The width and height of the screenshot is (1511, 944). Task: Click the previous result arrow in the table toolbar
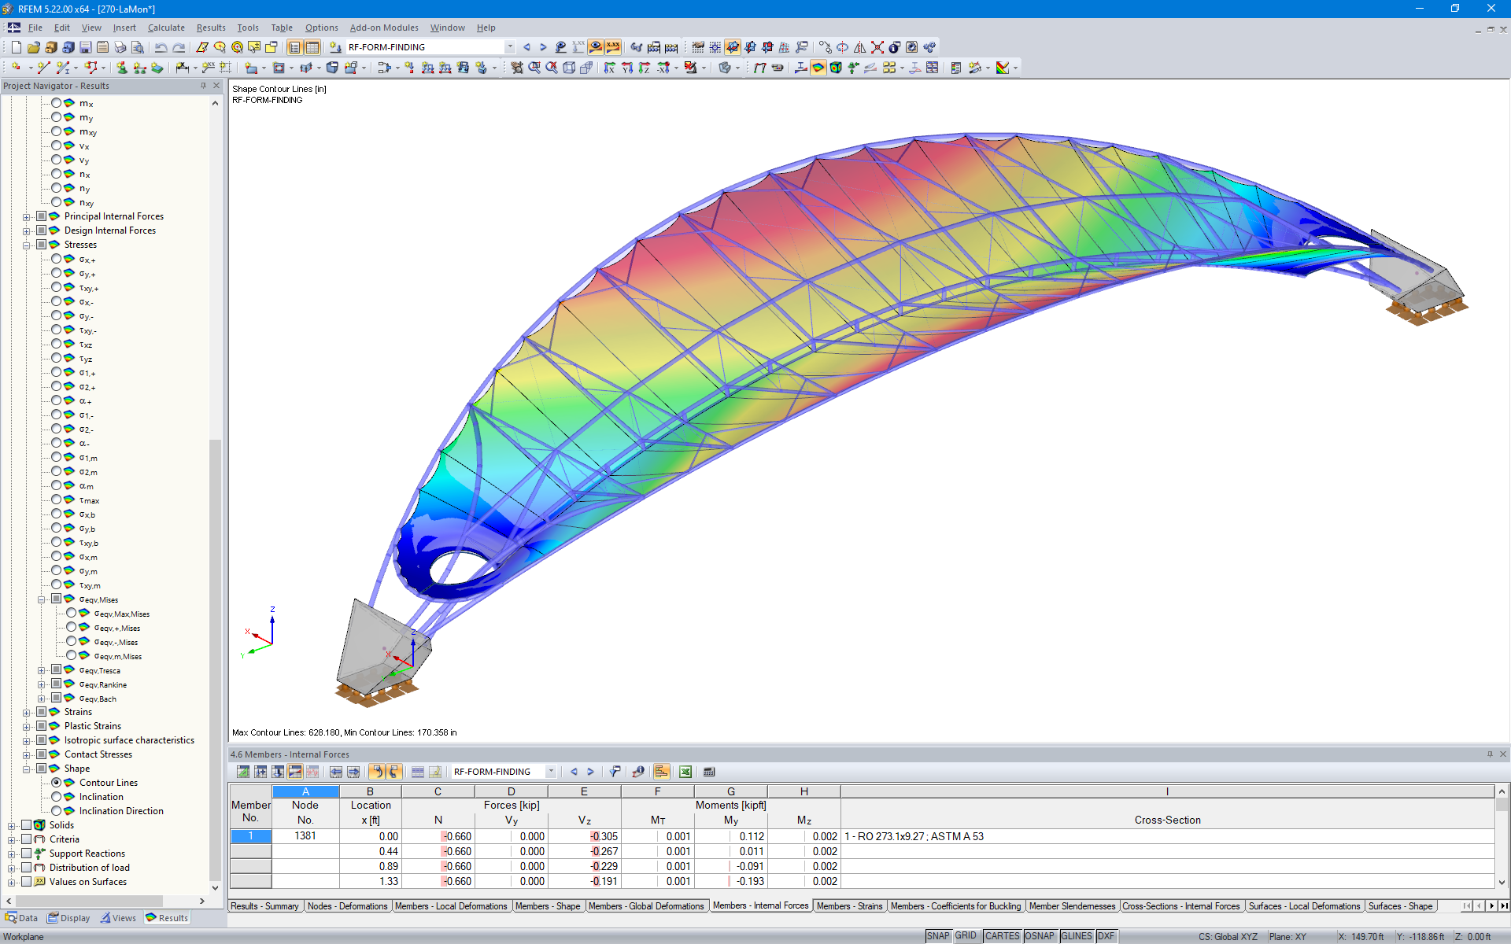click(574, 772)
